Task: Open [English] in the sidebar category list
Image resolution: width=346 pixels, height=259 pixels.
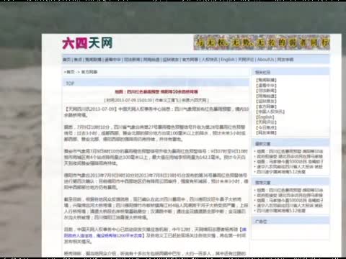Action: [265, 117]
